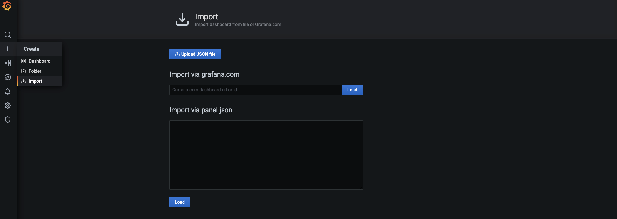Click the Upload JSON file button
This screenshot has width=617, height=219.
click(195, 54)
